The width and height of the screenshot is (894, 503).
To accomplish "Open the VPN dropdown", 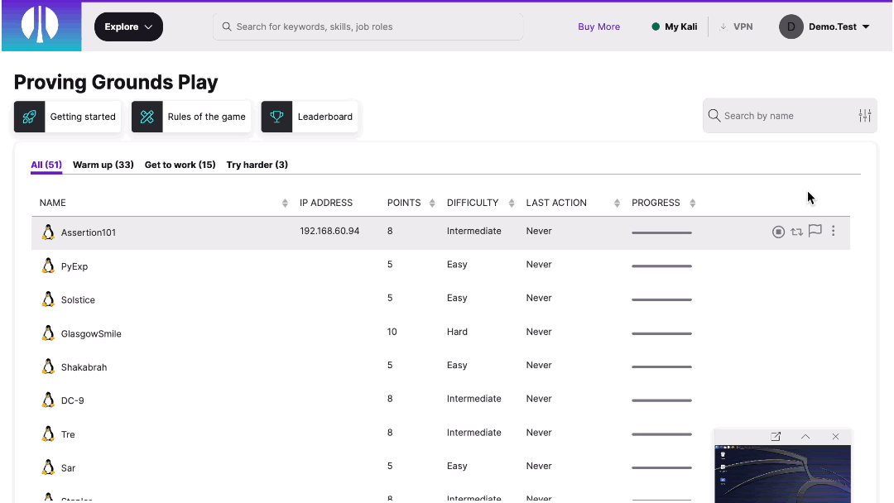I will [736, 26].
